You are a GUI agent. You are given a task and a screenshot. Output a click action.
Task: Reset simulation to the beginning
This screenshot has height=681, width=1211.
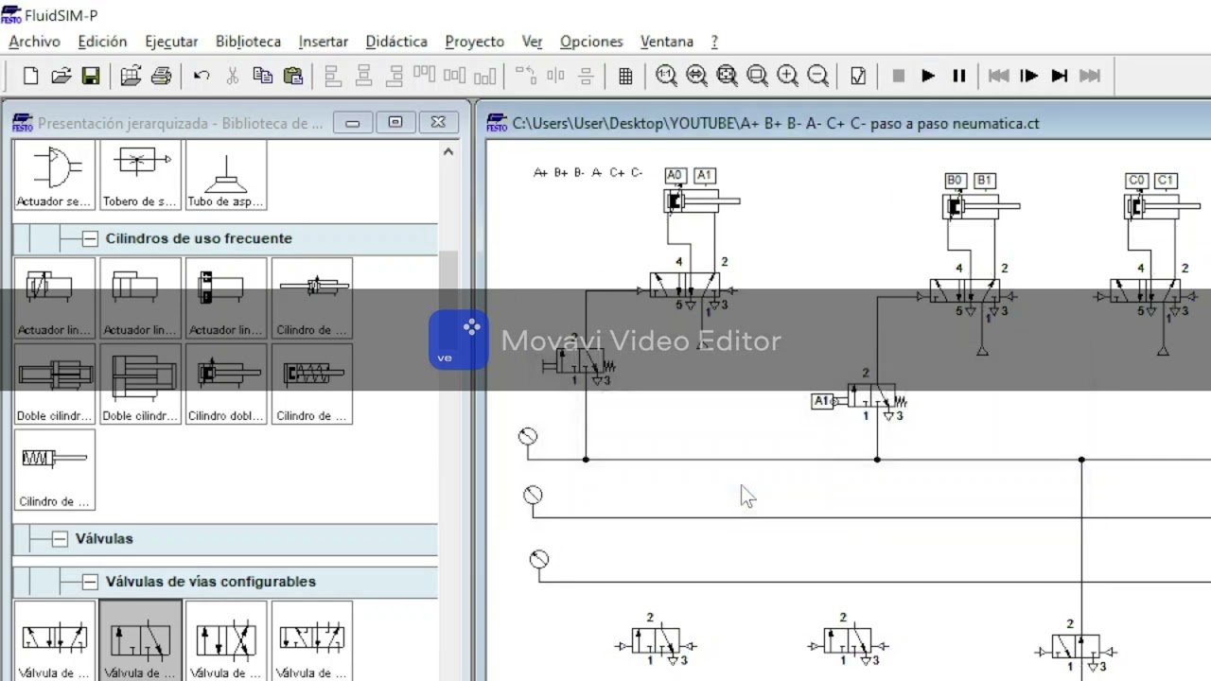click(998, 76)
